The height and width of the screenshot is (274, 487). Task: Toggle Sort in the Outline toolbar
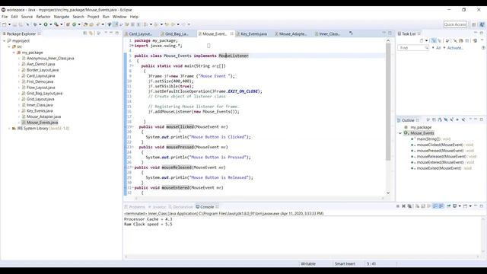[440, 119]
